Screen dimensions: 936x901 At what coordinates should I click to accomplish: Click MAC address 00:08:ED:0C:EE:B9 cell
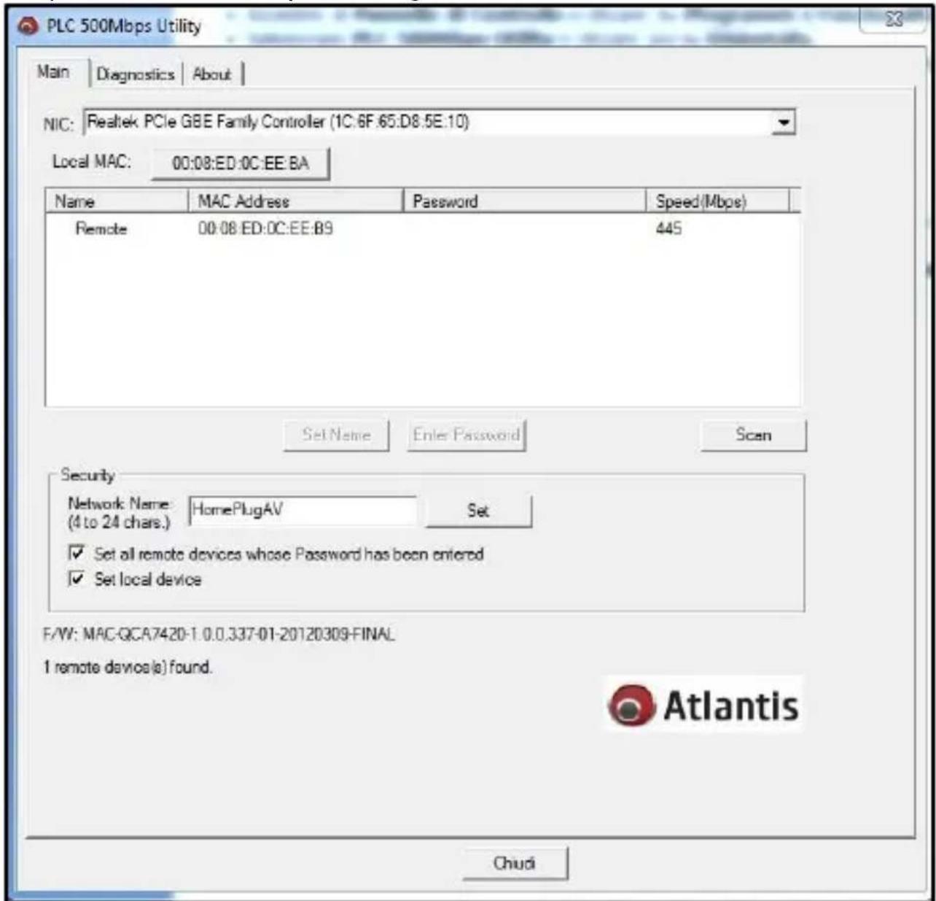pyautogui.click(x=266, y=229)
